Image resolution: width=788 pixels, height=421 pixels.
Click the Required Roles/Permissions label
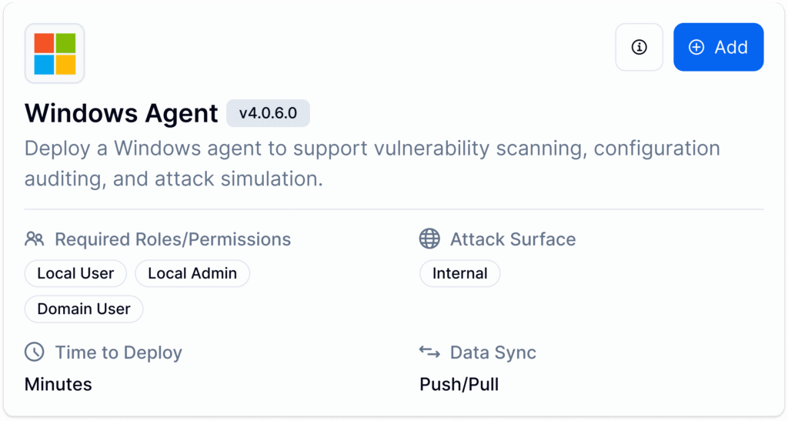(x=172, y=239)
